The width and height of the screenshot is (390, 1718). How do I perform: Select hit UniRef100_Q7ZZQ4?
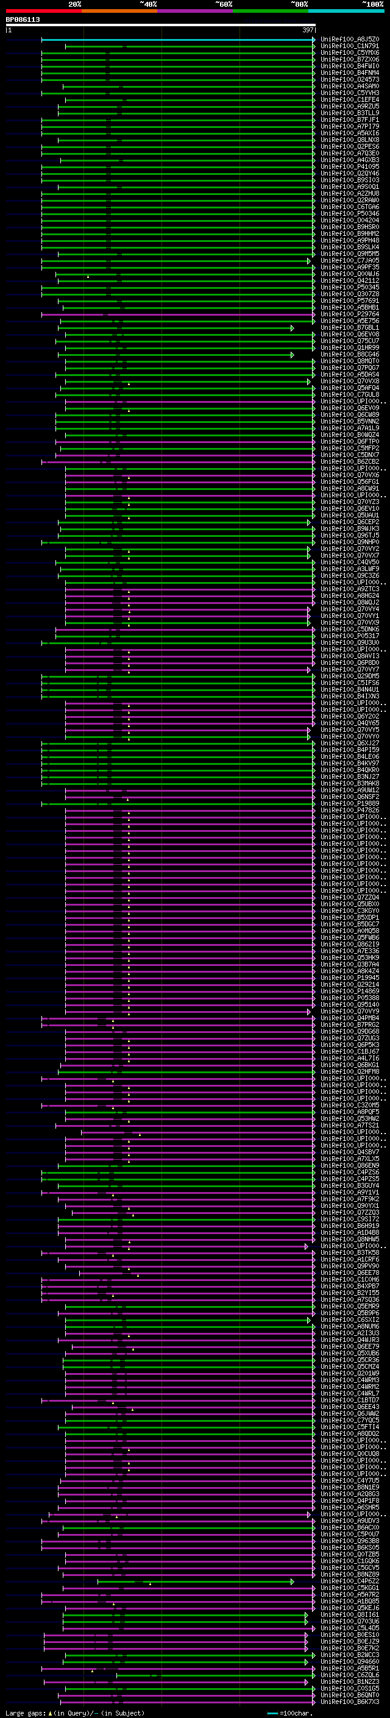click(x=350, y=897)
